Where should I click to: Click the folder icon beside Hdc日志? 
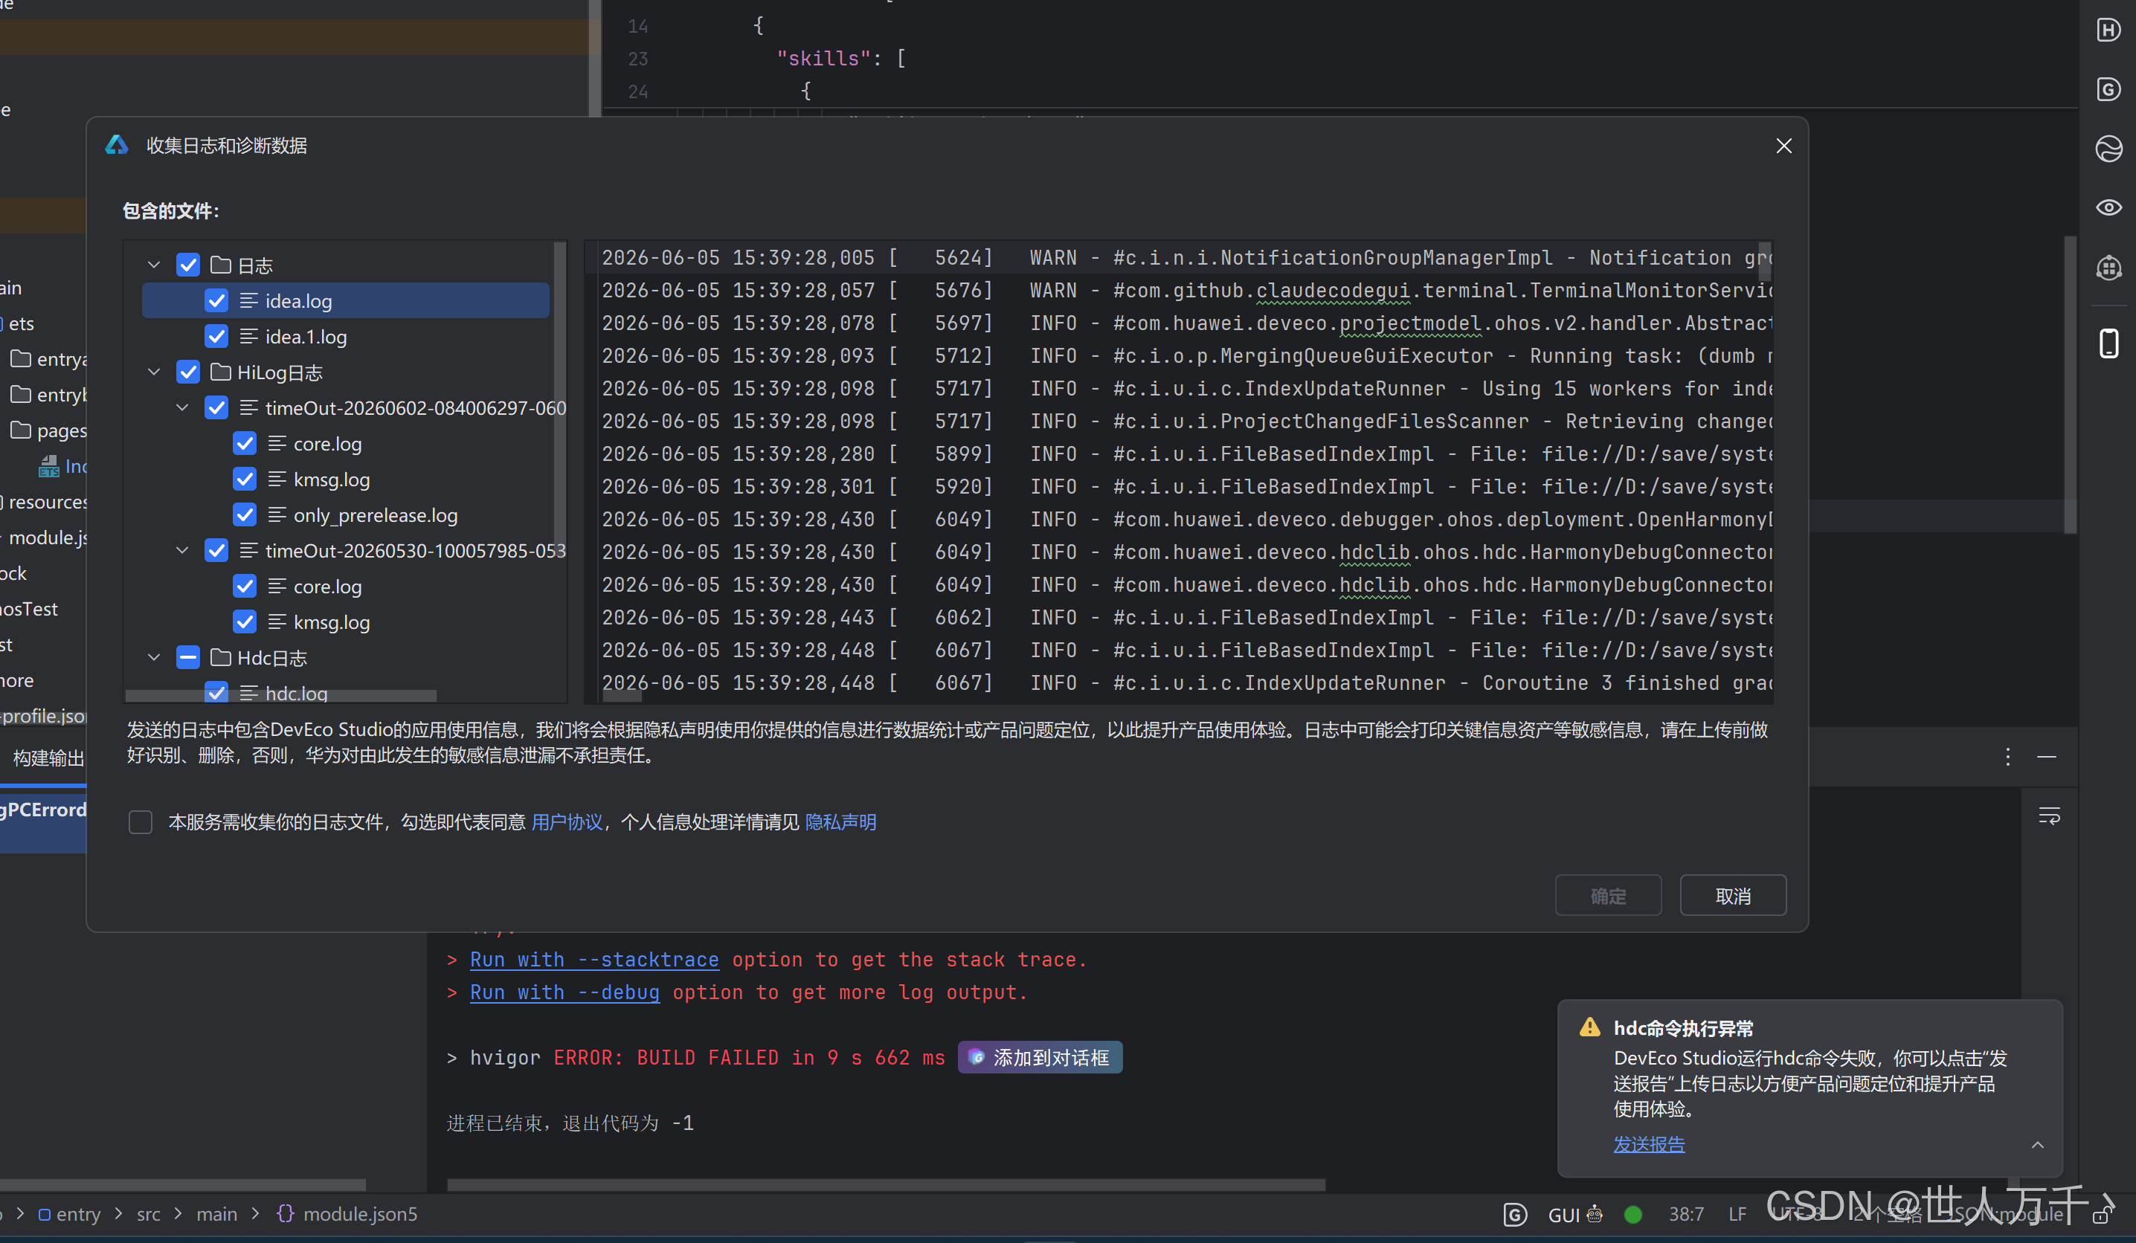pos(220,657)
